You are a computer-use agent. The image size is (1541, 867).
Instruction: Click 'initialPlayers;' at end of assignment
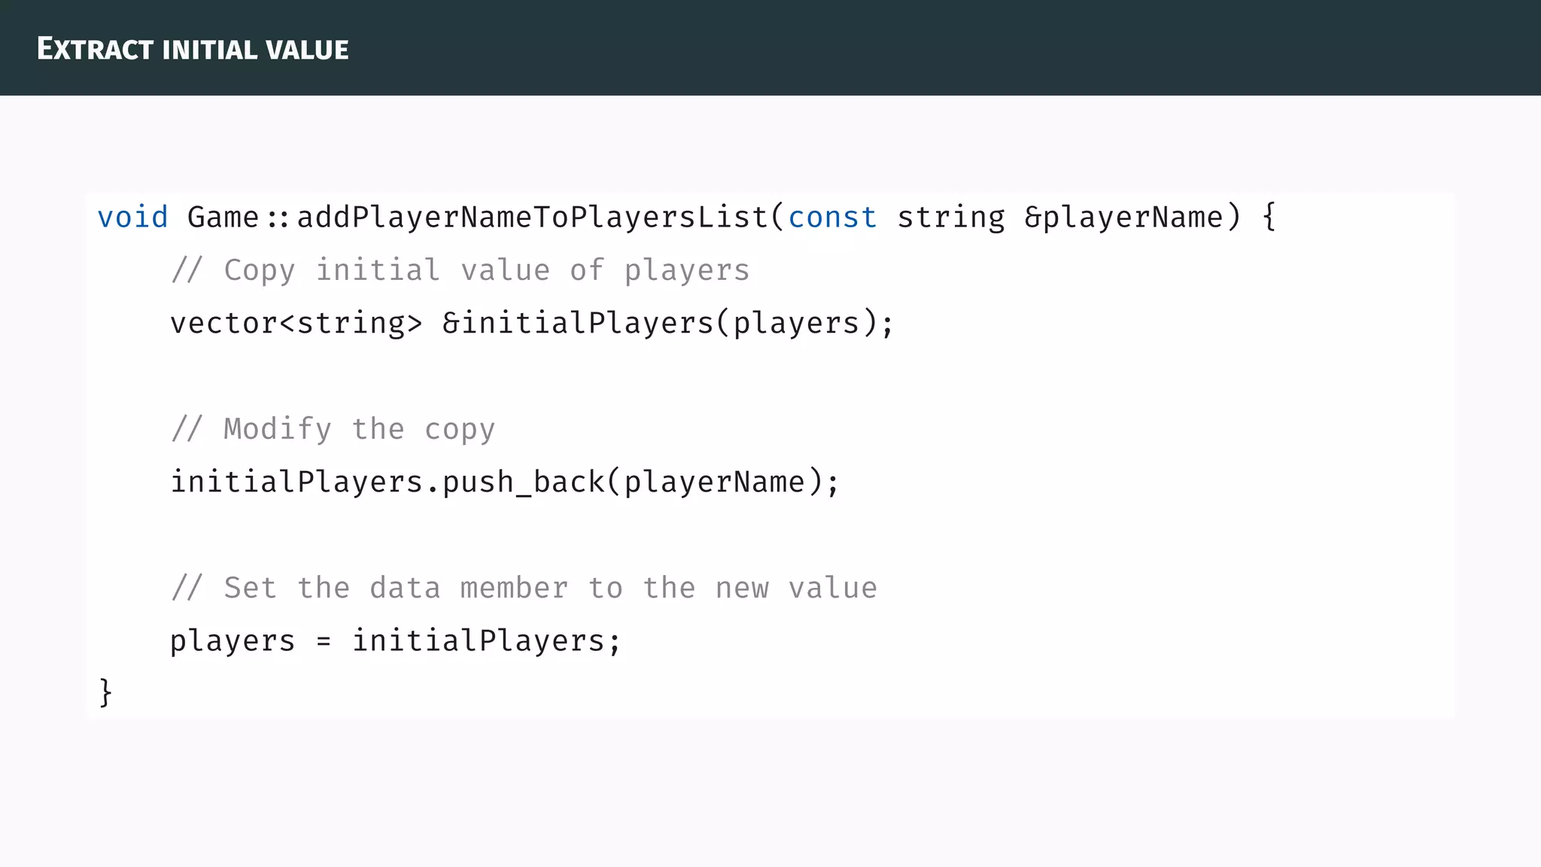coord(486,641)
